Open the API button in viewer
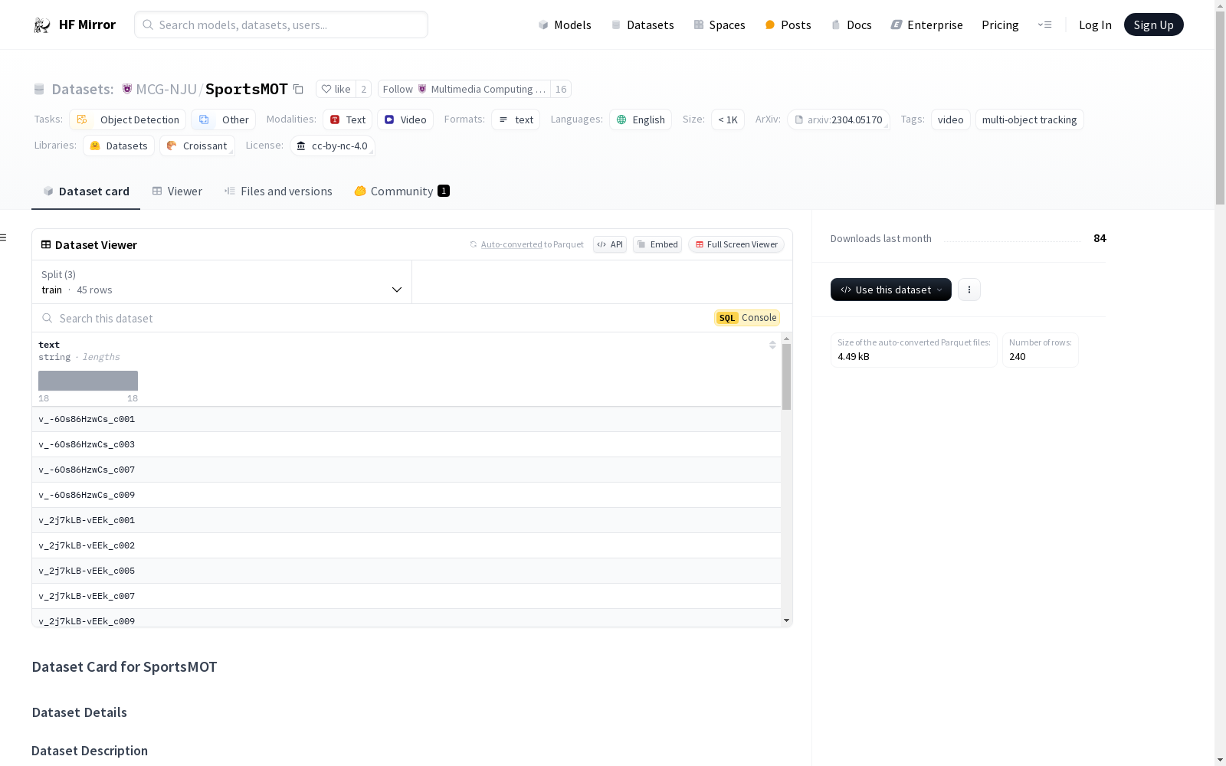The height and width of the screenshot is (766, 1226). [610, 245]
